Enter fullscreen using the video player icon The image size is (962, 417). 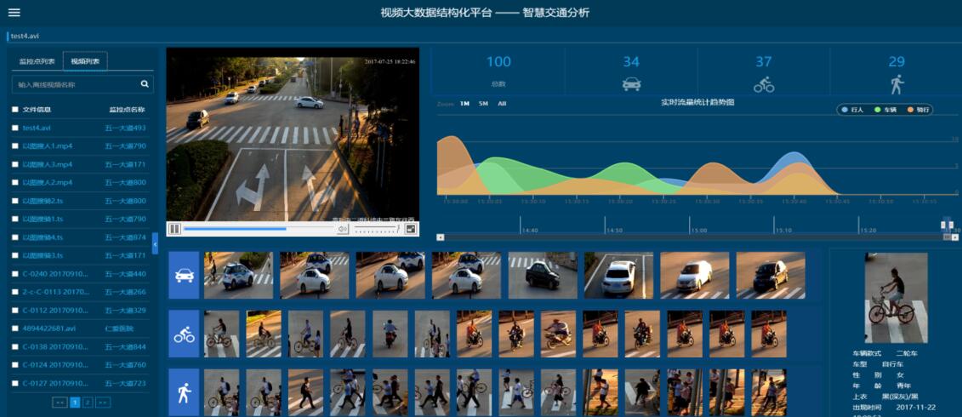tap(411, 229)
